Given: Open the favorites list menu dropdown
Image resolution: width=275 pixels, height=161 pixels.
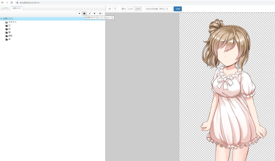Looking at the screenshot, I should [x=101, y=13].
